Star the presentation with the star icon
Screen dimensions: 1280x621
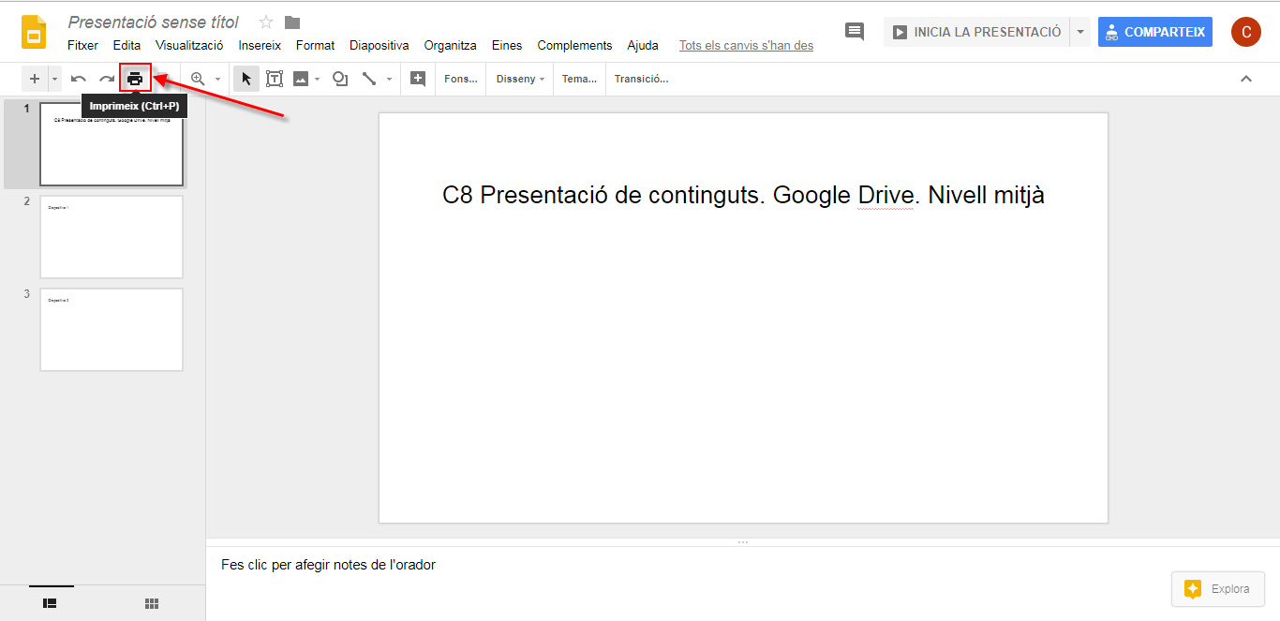pos(266,22)
